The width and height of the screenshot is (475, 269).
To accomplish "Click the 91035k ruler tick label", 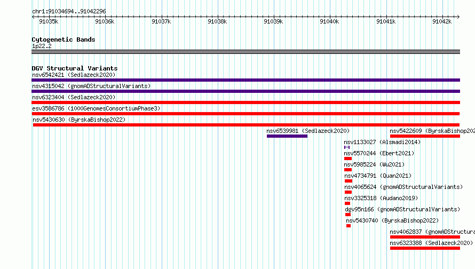I will tap(49, 21).
